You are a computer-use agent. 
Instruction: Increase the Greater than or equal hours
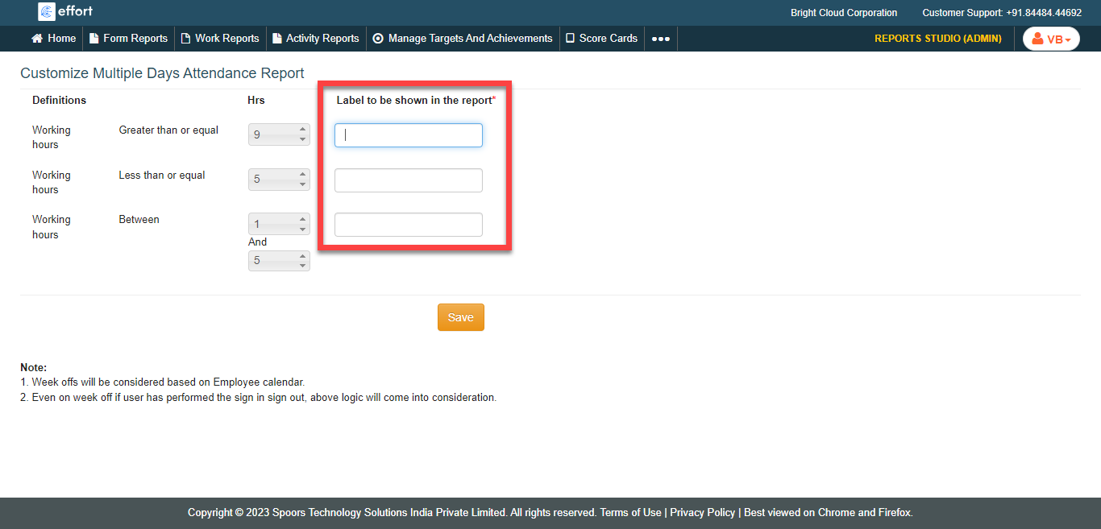click(303, 130)
